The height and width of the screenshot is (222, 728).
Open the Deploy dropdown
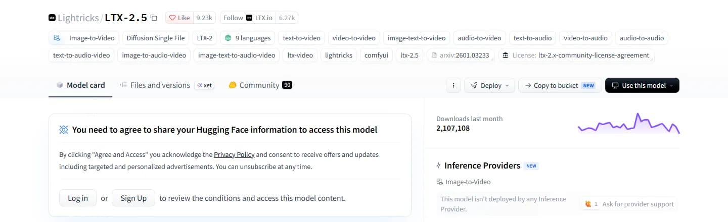coord(489,85)
